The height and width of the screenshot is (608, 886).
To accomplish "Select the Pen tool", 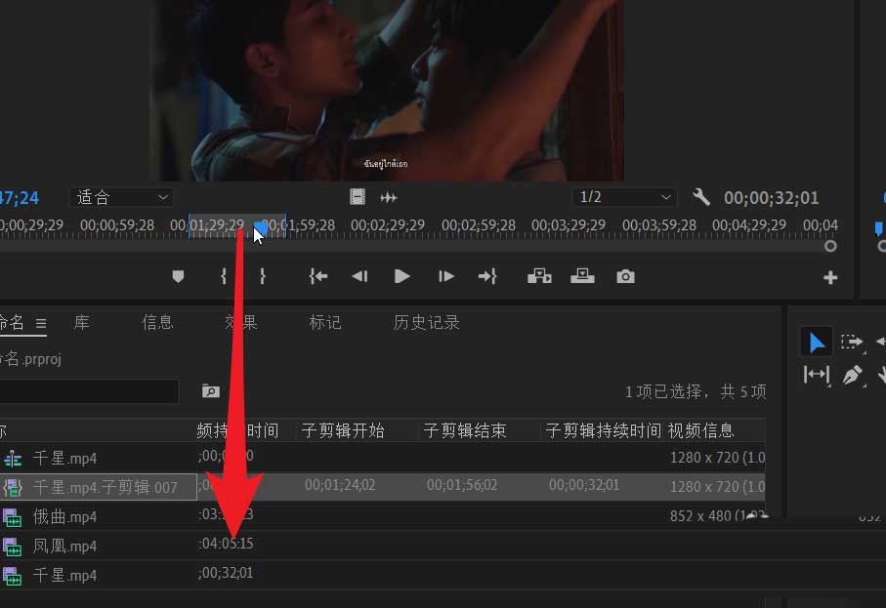I will (852, 375).
